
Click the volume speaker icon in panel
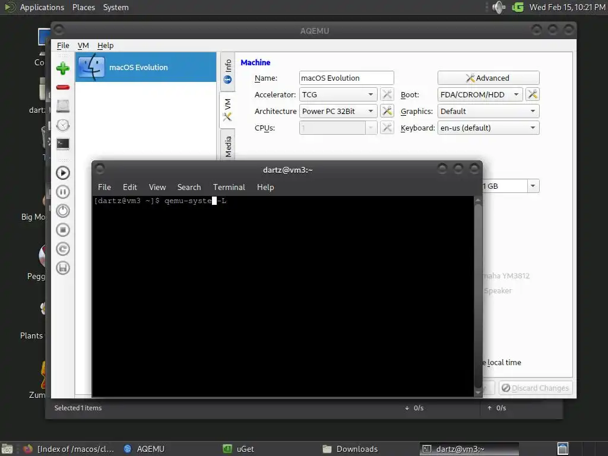(499, 7)
